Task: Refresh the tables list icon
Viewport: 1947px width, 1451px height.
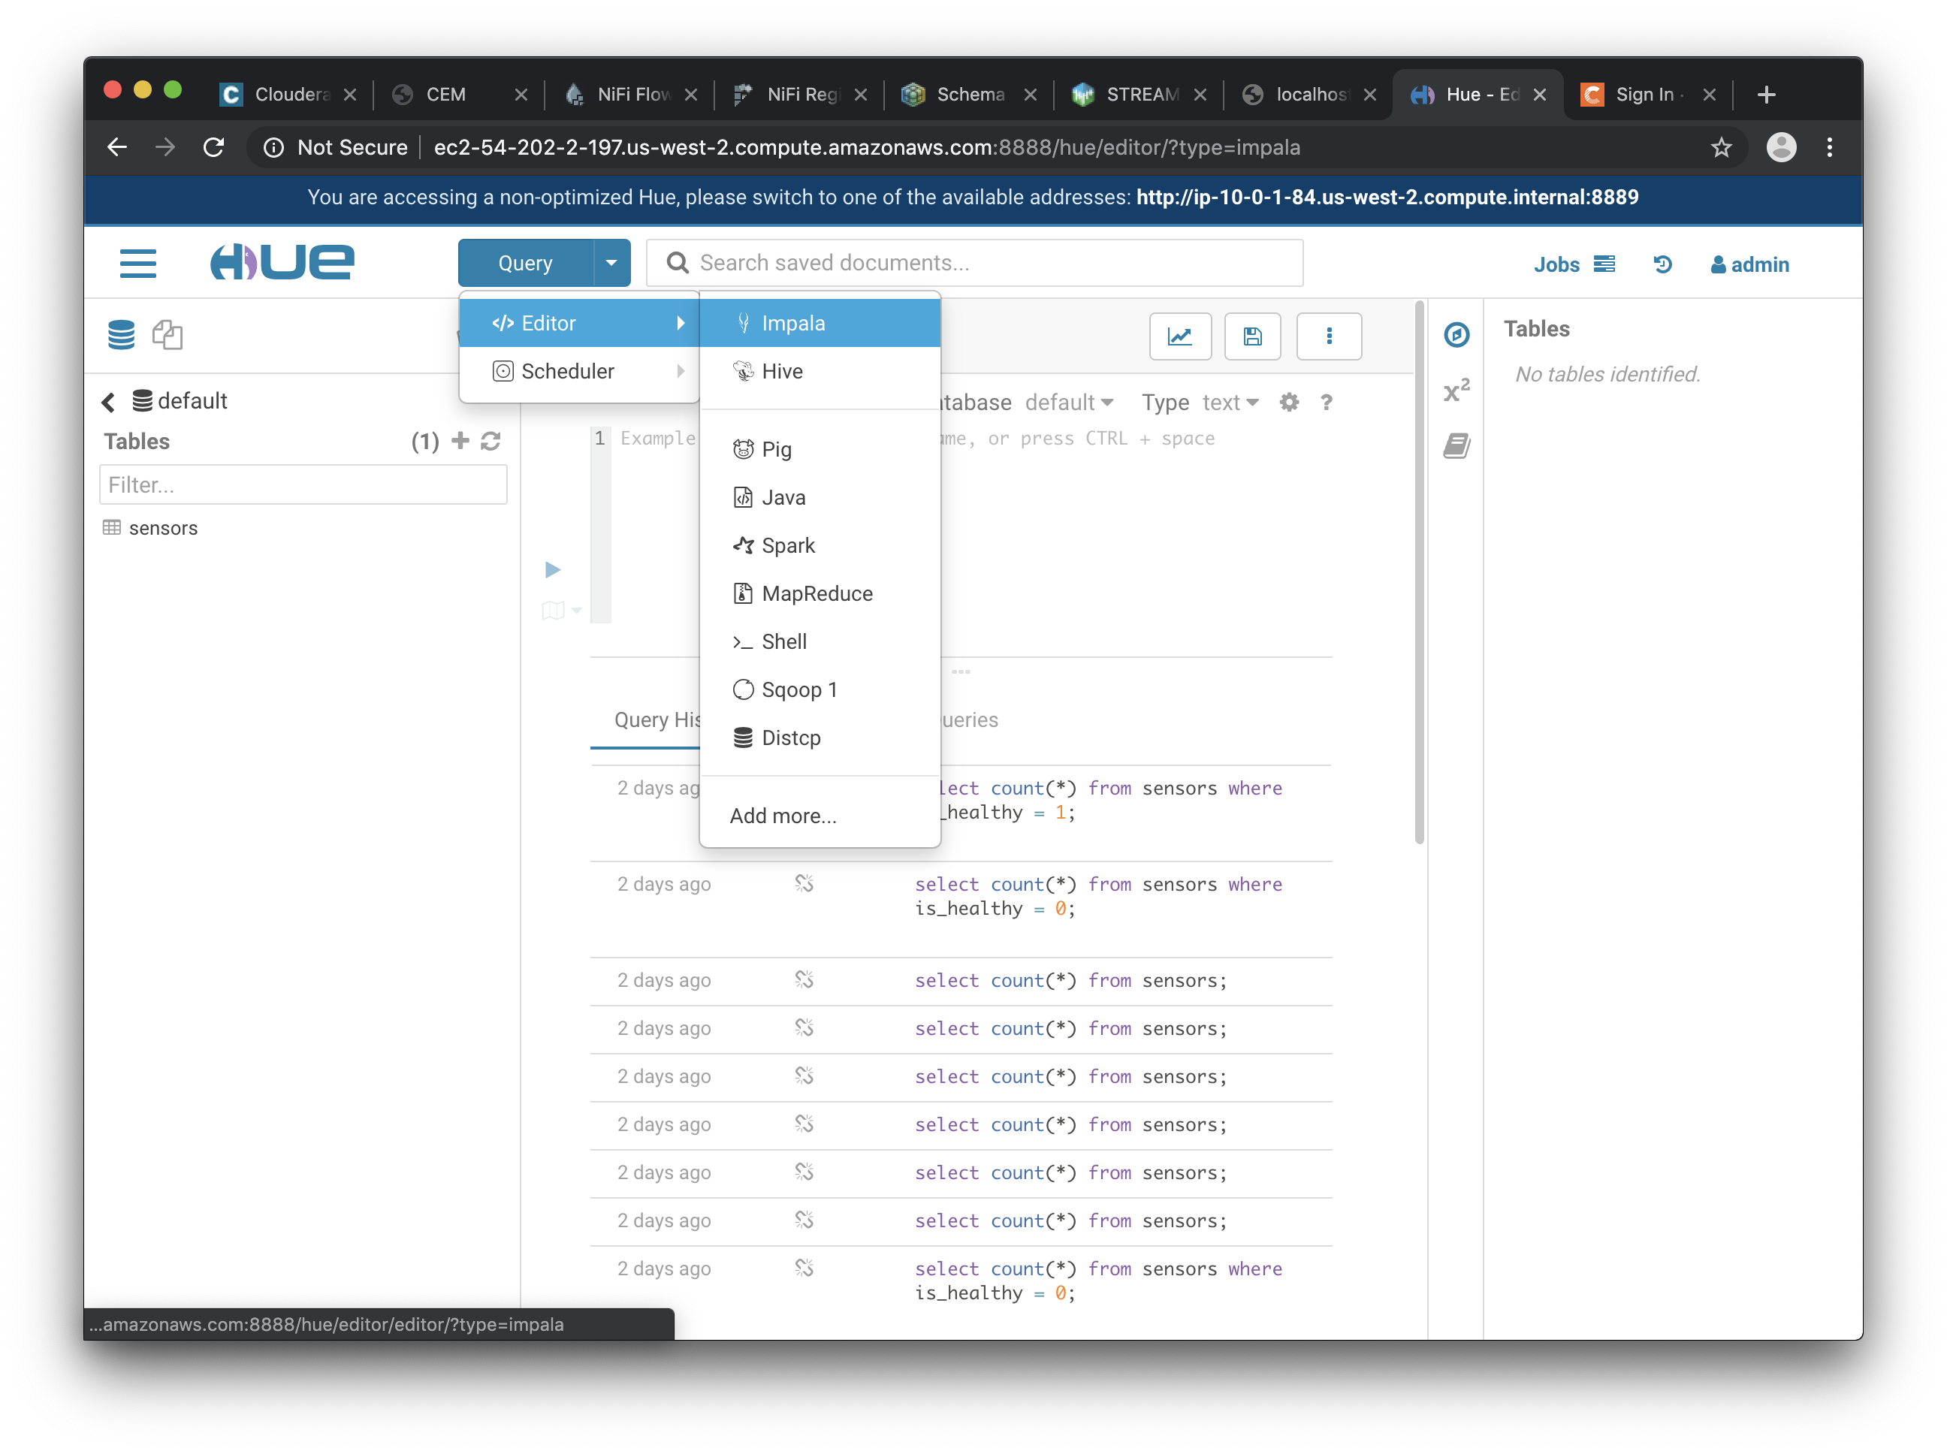Action: pos(491,441)
